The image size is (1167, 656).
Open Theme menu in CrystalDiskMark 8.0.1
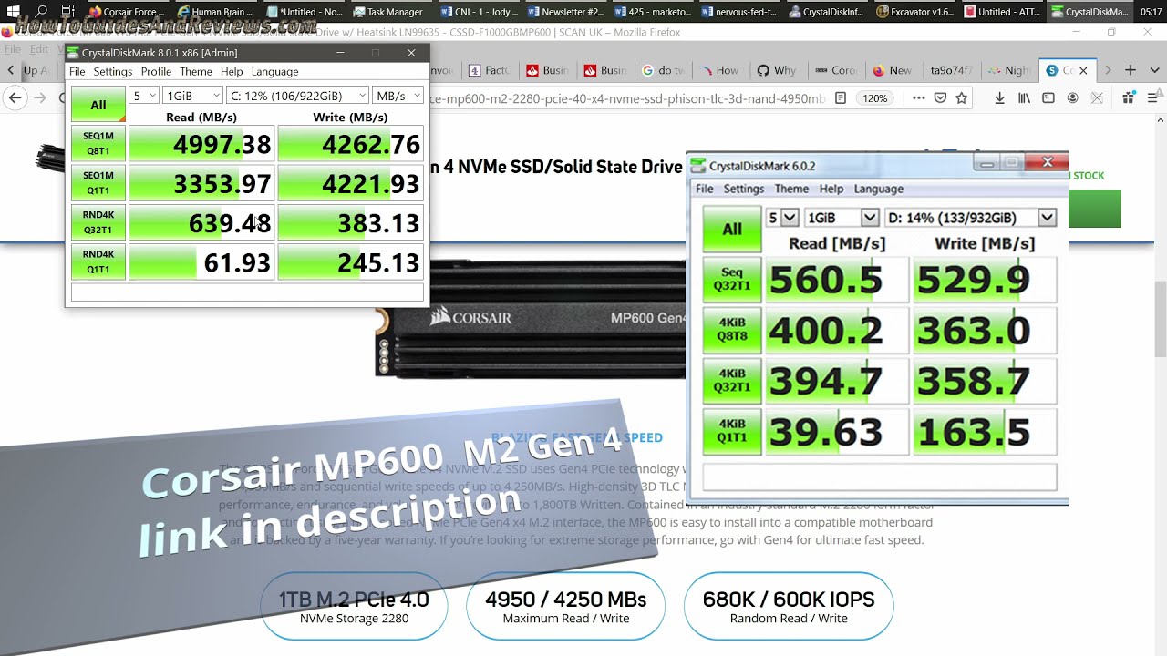click(196, 71)
